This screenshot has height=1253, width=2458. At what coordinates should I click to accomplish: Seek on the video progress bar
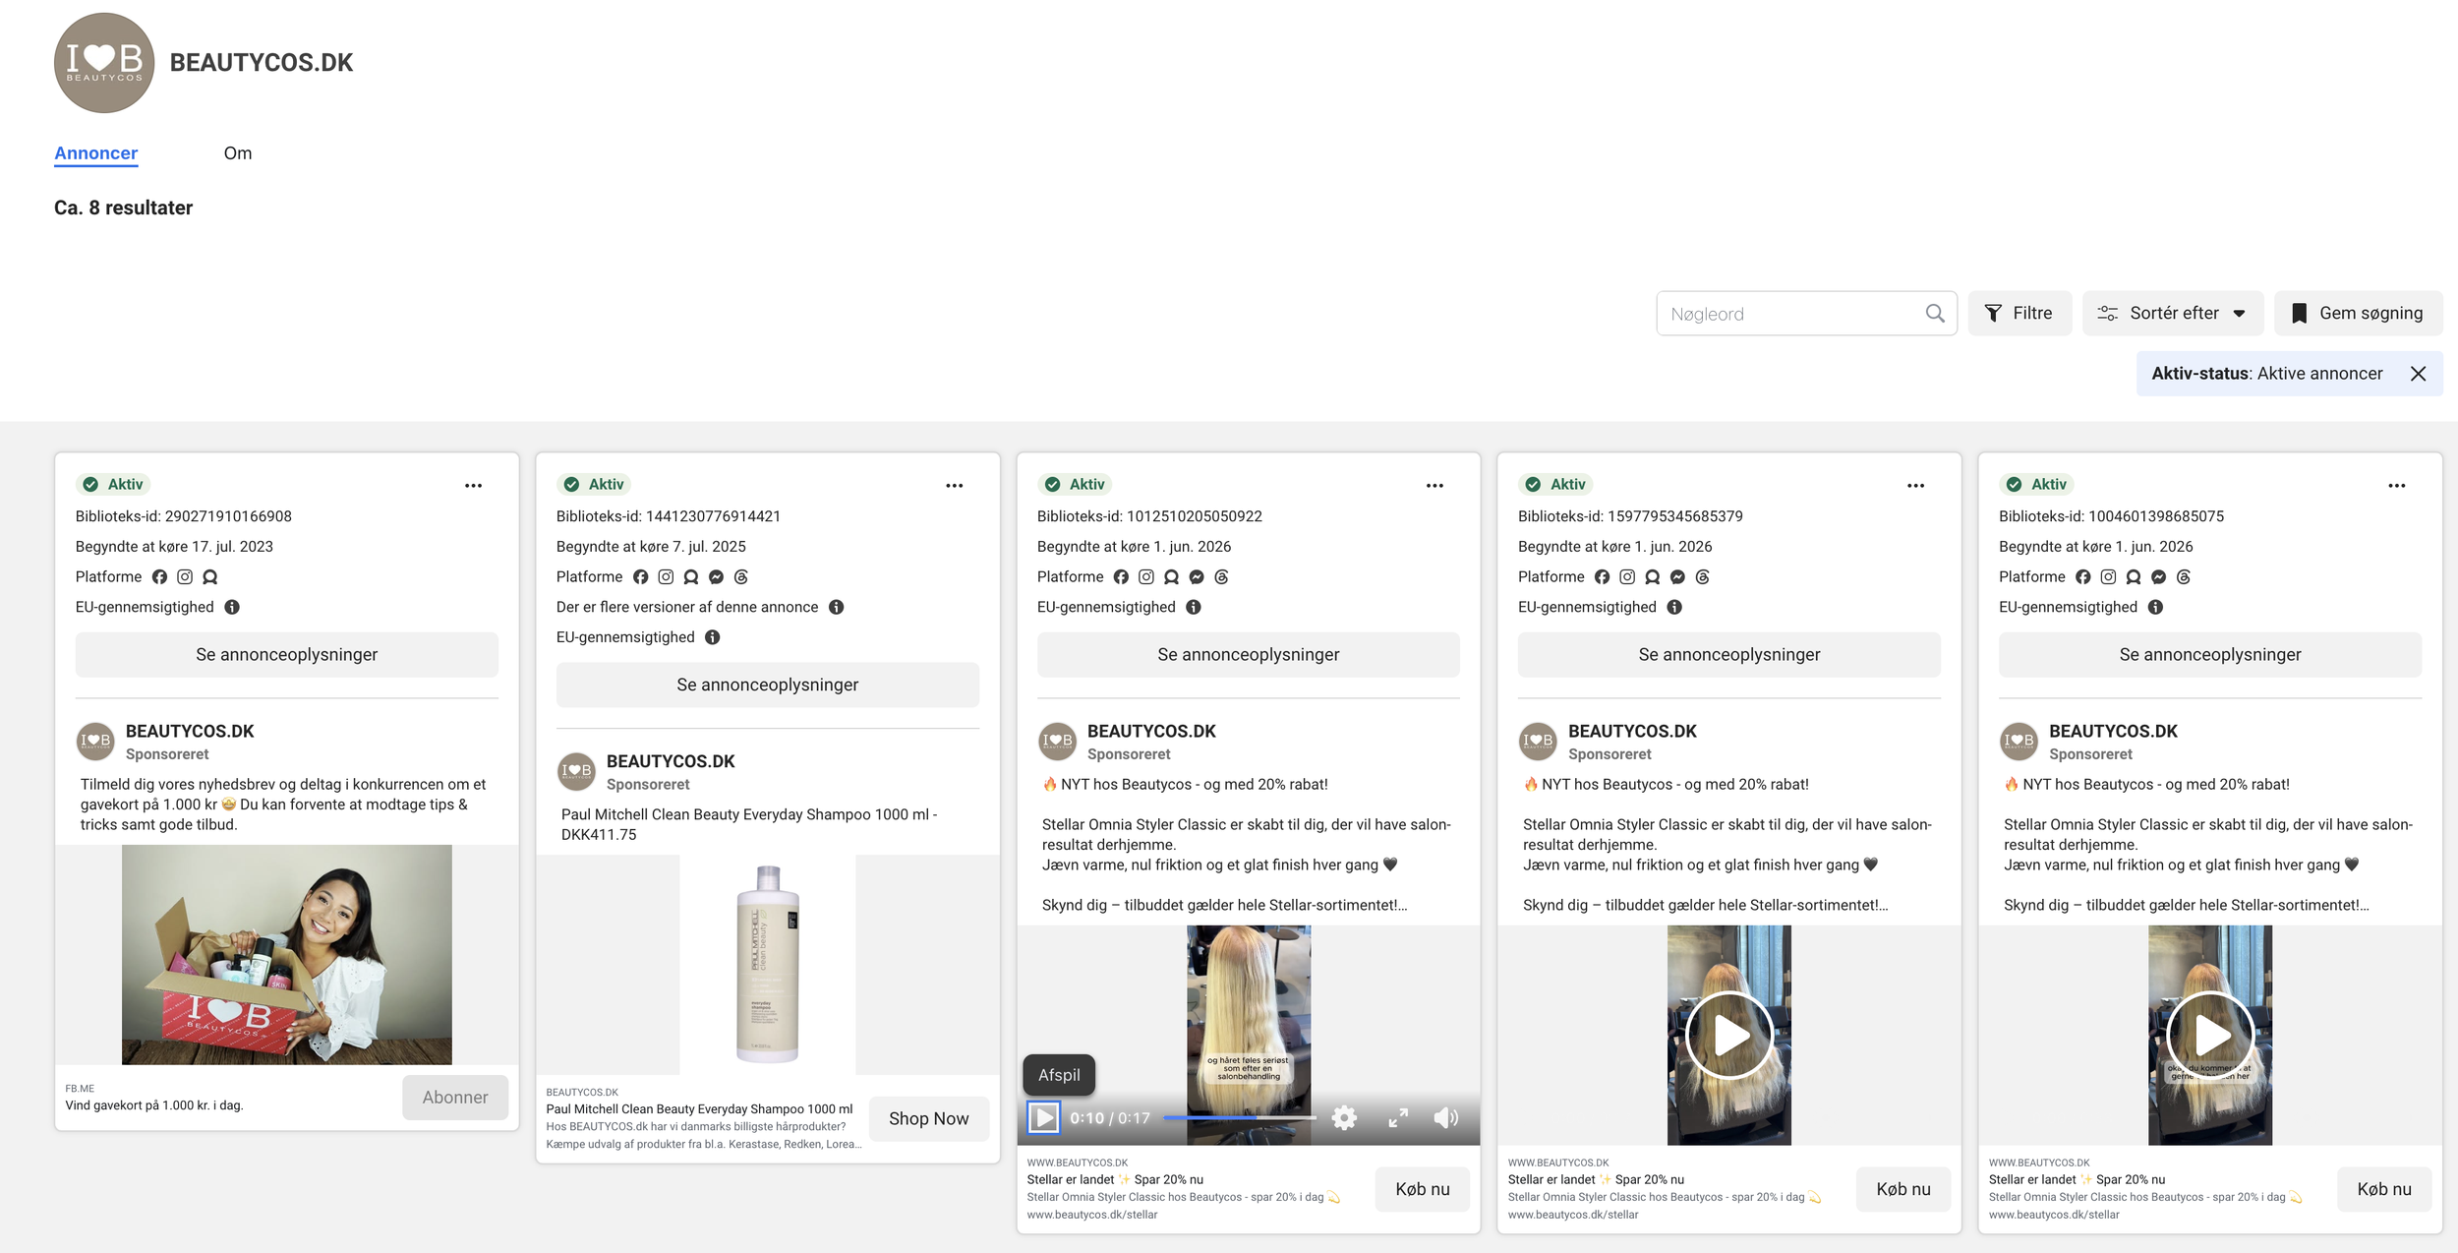coord(1239,1118)
